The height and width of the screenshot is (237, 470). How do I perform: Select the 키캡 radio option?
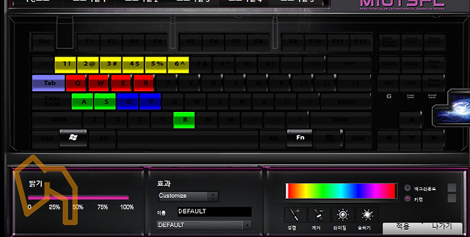pos(407,198)
